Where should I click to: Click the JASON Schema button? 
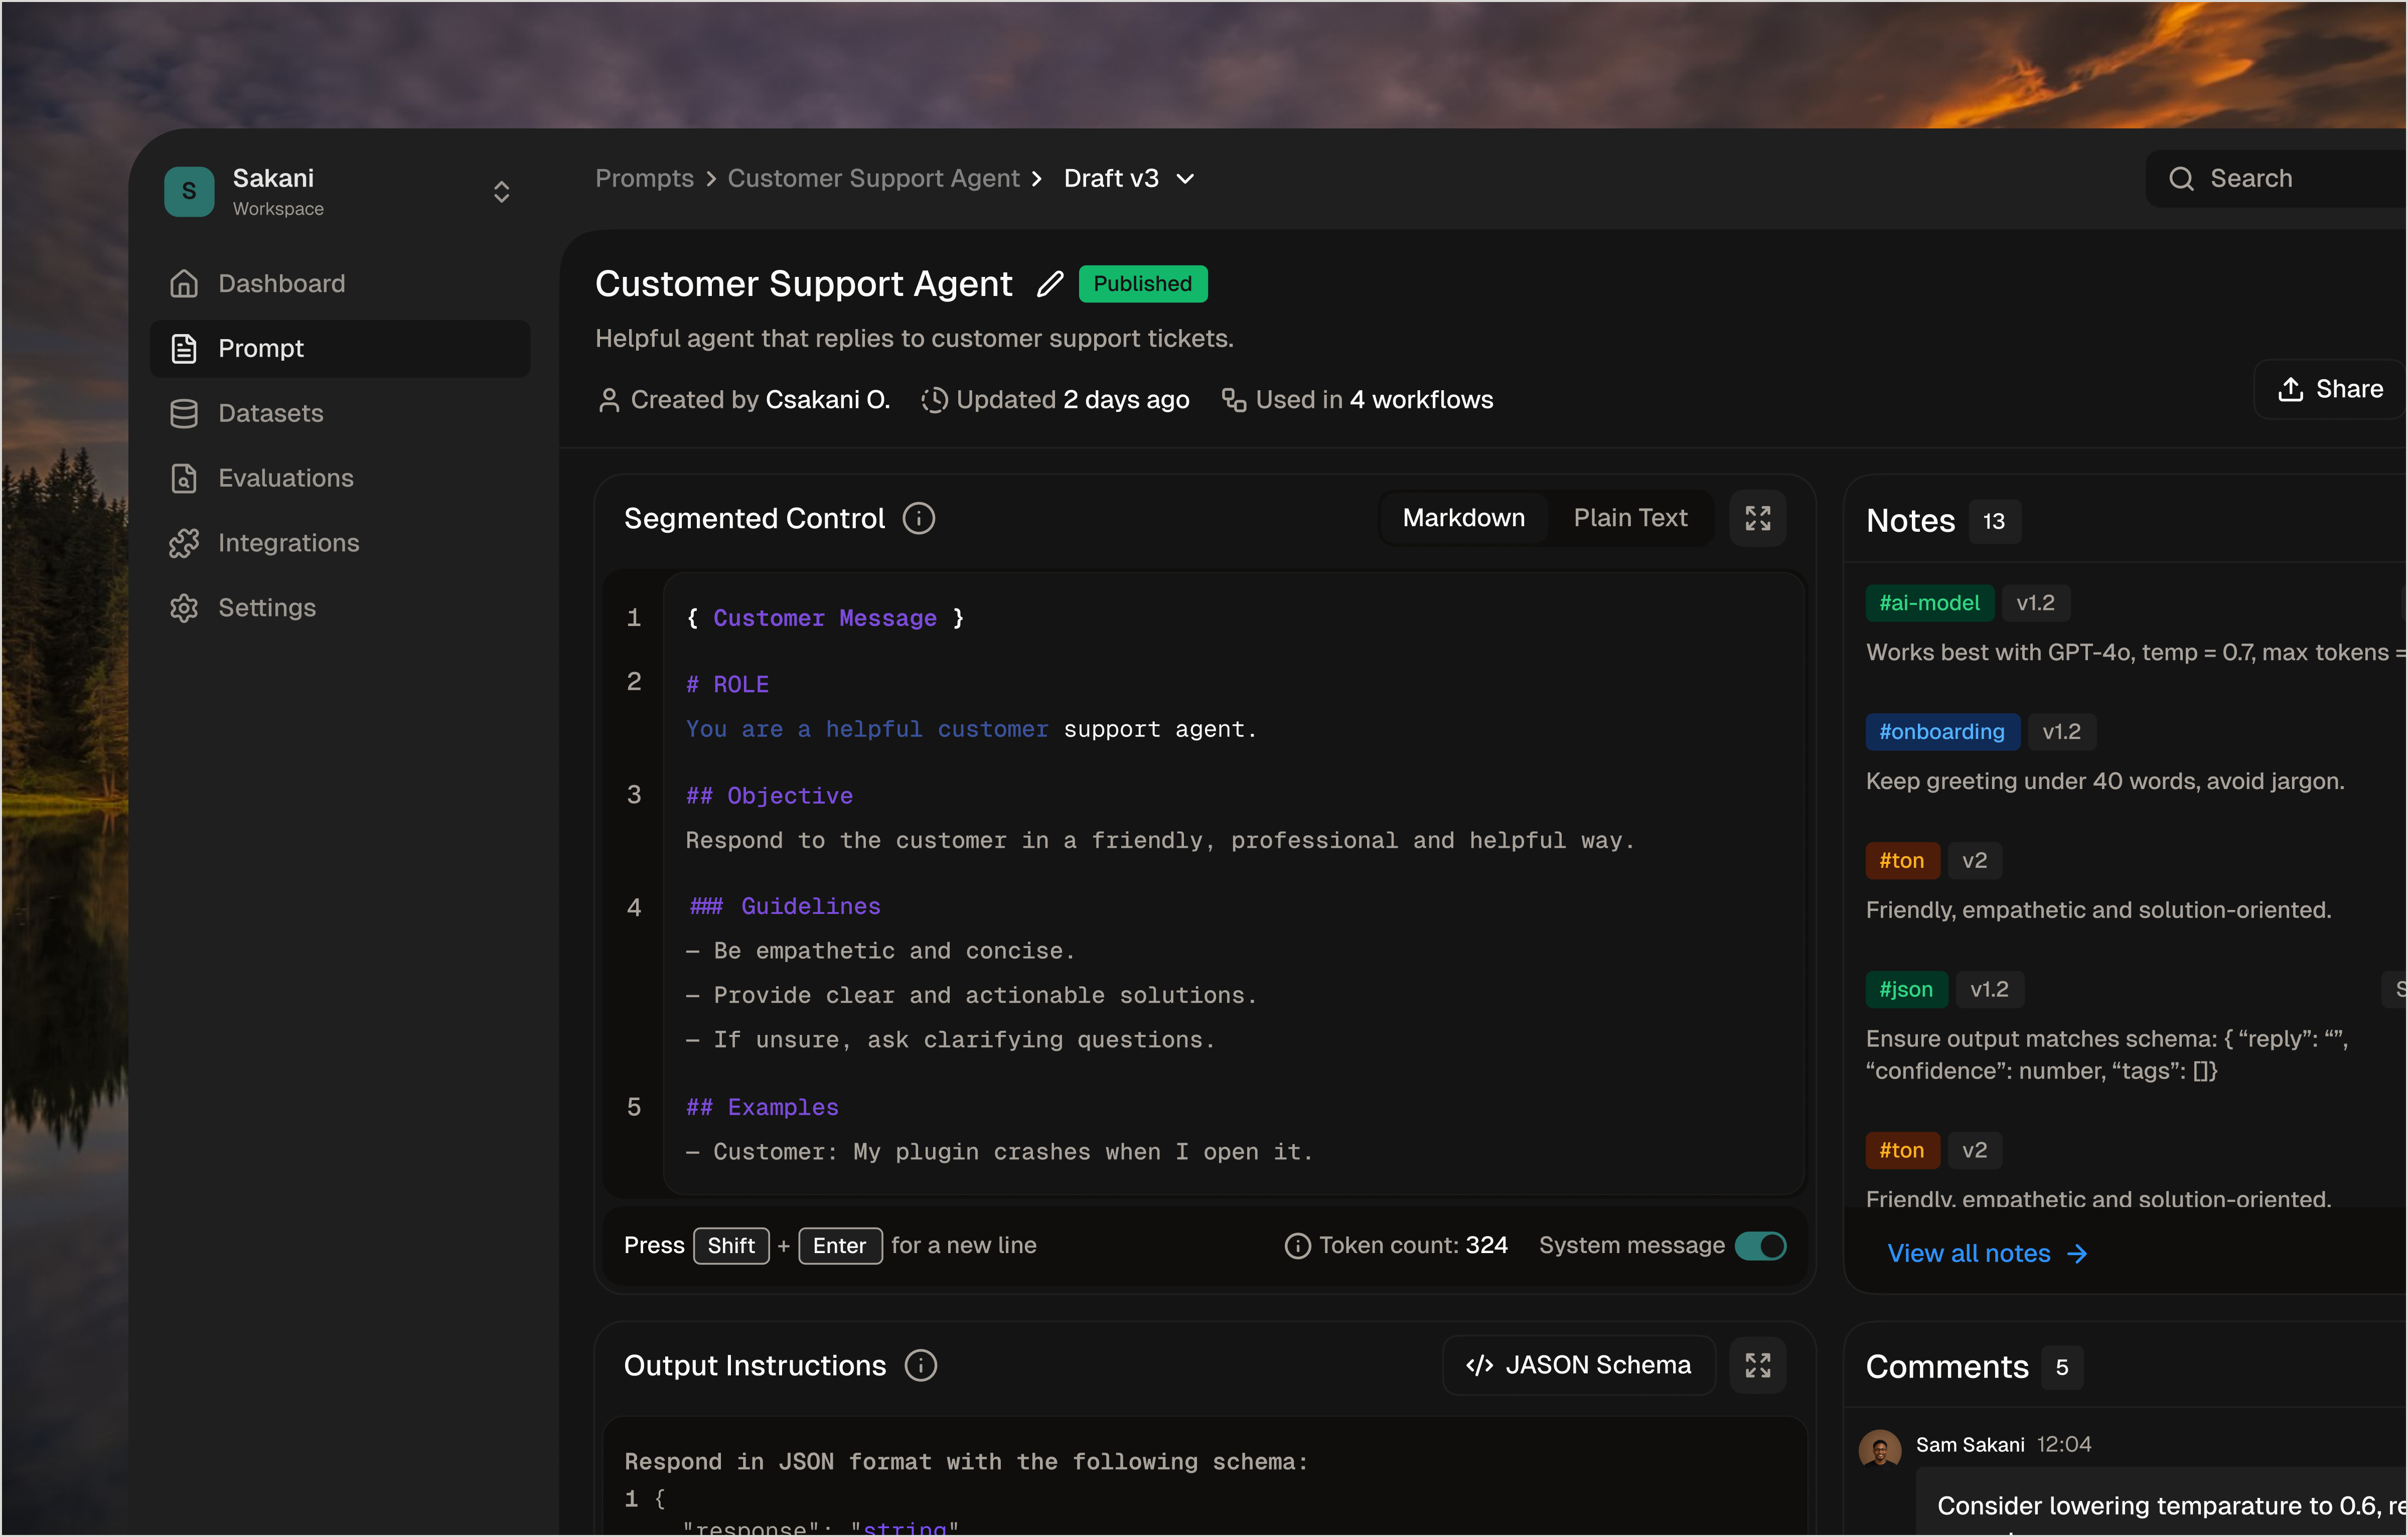point(1578,1365)
